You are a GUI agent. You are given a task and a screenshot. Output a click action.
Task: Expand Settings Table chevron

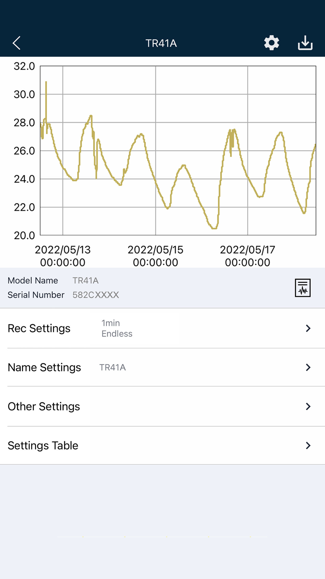pyautogui.click(x=308, y=445)
